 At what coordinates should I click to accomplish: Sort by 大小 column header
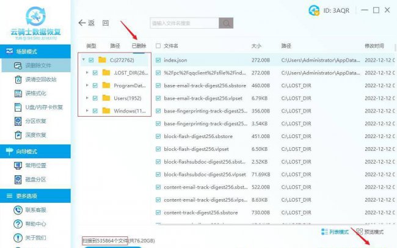coord(257,46)
